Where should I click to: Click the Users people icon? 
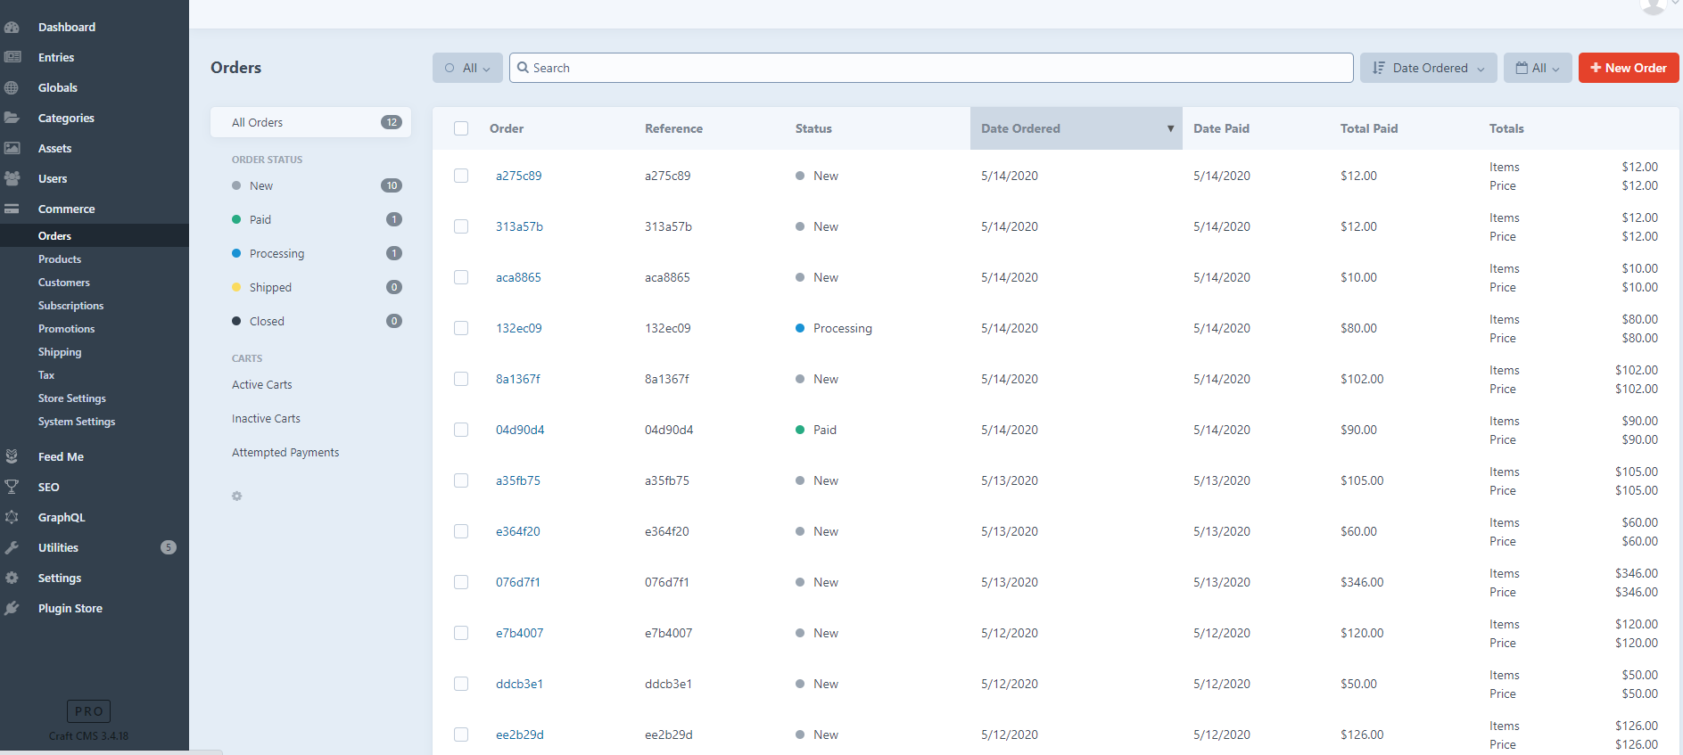(12, 178)
